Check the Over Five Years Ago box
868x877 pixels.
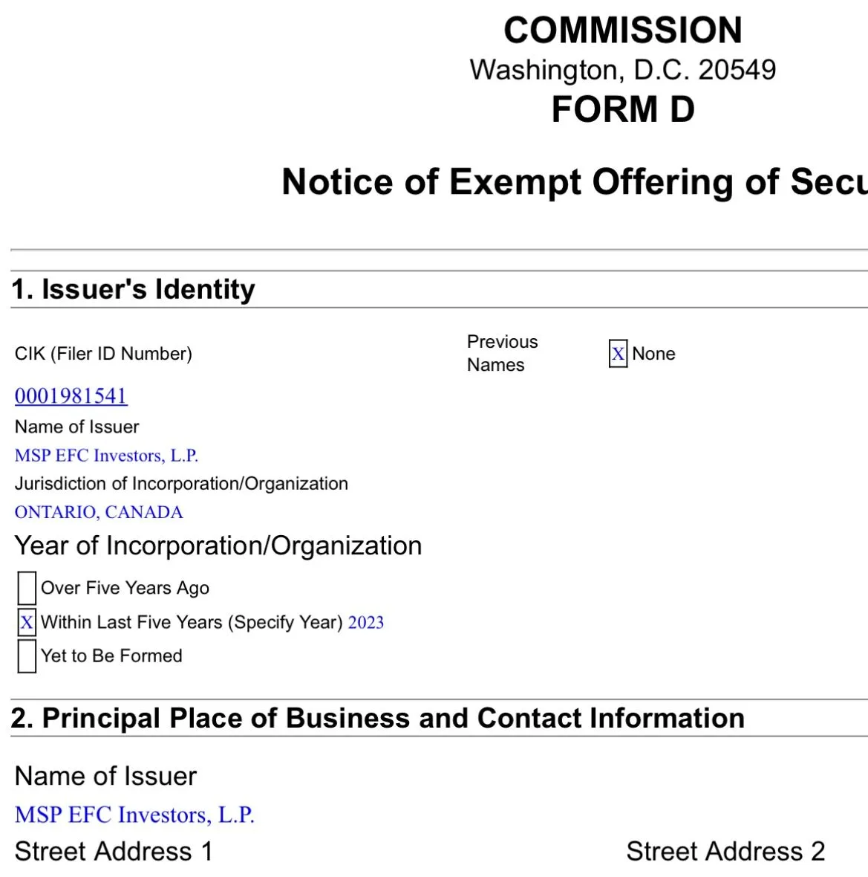27,588
